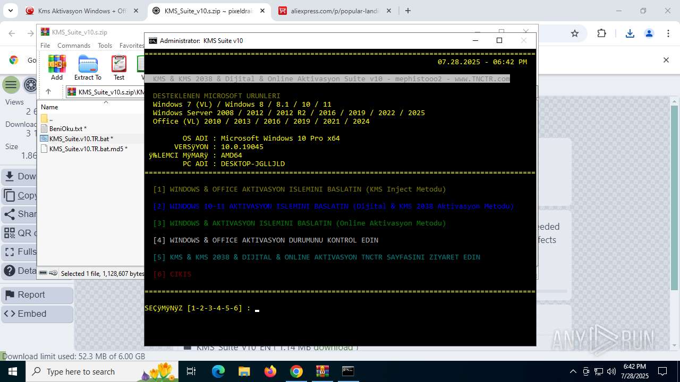Open Chrome from the taskbar
The height and width of the screenshot is (382, 680).
click(x=296, y=371)
